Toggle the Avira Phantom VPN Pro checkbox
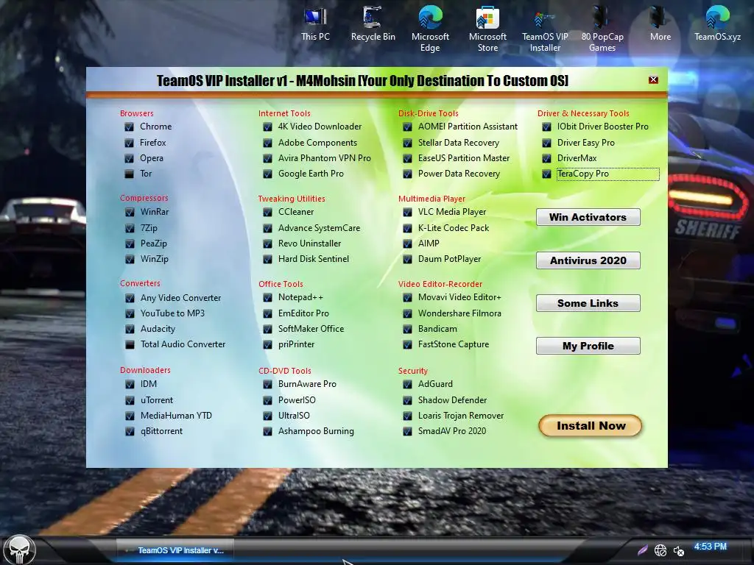The height and width of the screenshot is (565, 754). (267, 158)
